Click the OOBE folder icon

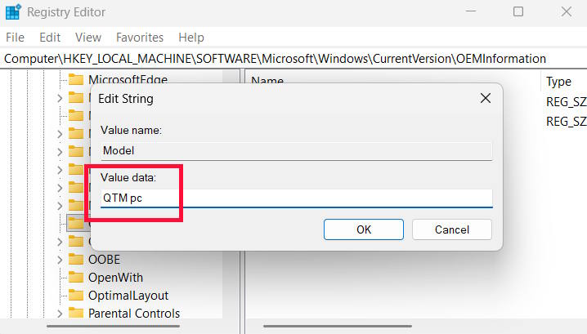click(x=76, y=259)
